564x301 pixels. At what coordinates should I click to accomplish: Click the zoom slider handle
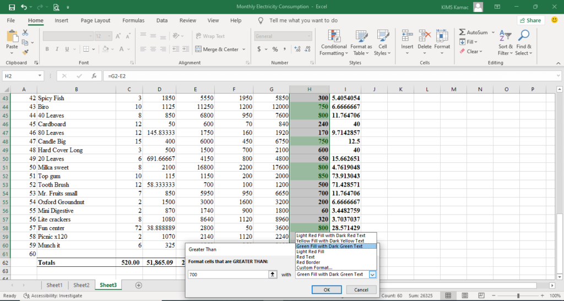tap(518, 295)
